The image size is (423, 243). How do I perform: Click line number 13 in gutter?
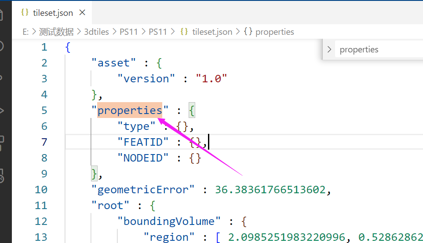point(41,237)
